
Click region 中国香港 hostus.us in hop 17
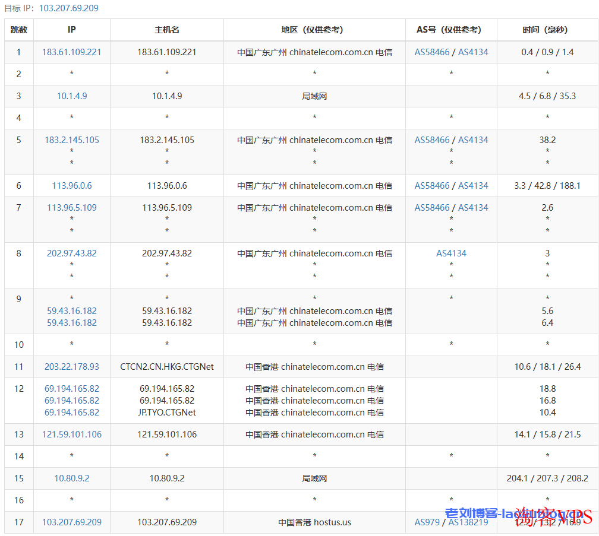tap(314, 522)
